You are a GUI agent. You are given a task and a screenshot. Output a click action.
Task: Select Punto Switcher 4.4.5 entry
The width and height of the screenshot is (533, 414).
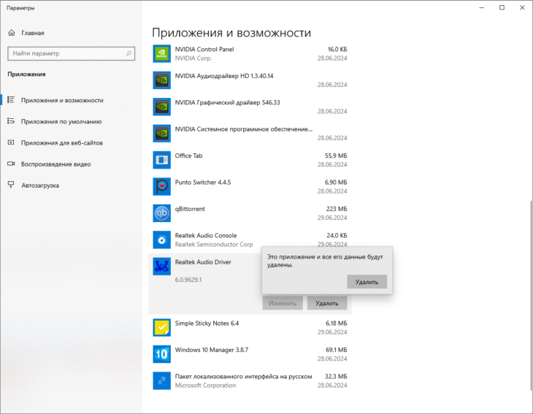(203, 183)
